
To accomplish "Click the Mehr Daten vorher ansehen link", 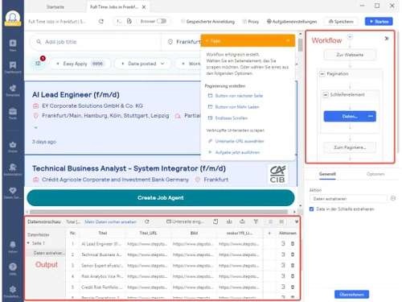I will 110,221.
